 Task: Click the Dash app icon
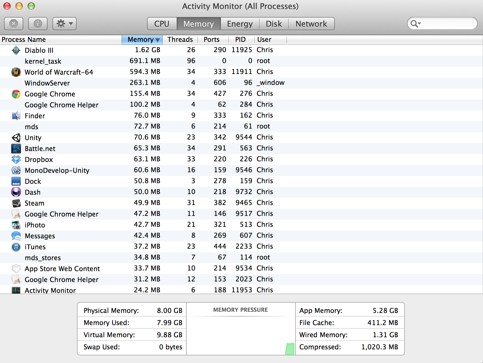click(x=16, y=192)
